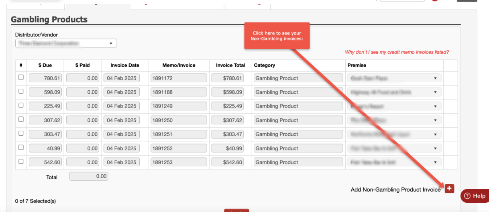Click the Memo/Invoice field 1891251
Image resolution: width=489 pixels, height=212 pixels.
179,135
